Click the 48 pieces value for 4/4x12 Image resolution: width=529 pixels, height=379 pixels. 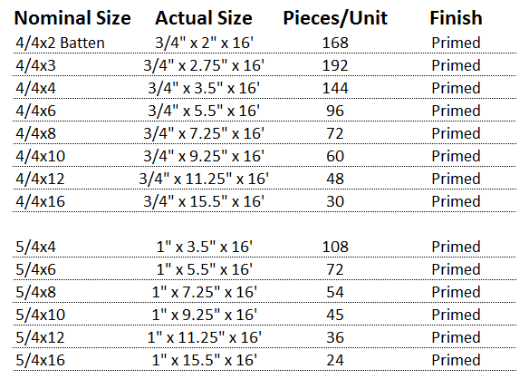click(335, 179)
